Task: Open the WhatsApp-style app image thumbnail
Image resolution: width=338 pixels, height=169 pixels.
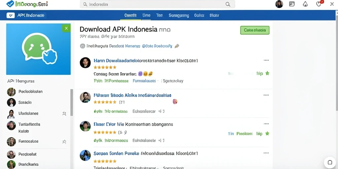Action: pyautogui.click(x=38, y=49)
